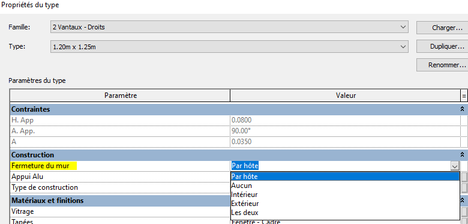Choose Extérieur in the dropdown list
The image size is (468, 224).
[x=345, y=204]
